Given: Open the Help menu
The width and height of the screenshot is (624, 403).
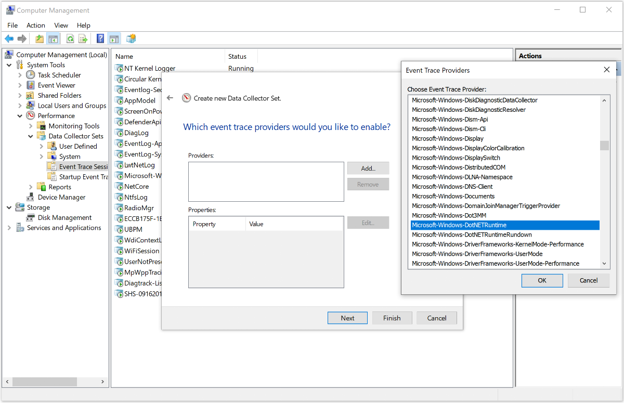Looking at the screenshot, I should pos(84,25).
